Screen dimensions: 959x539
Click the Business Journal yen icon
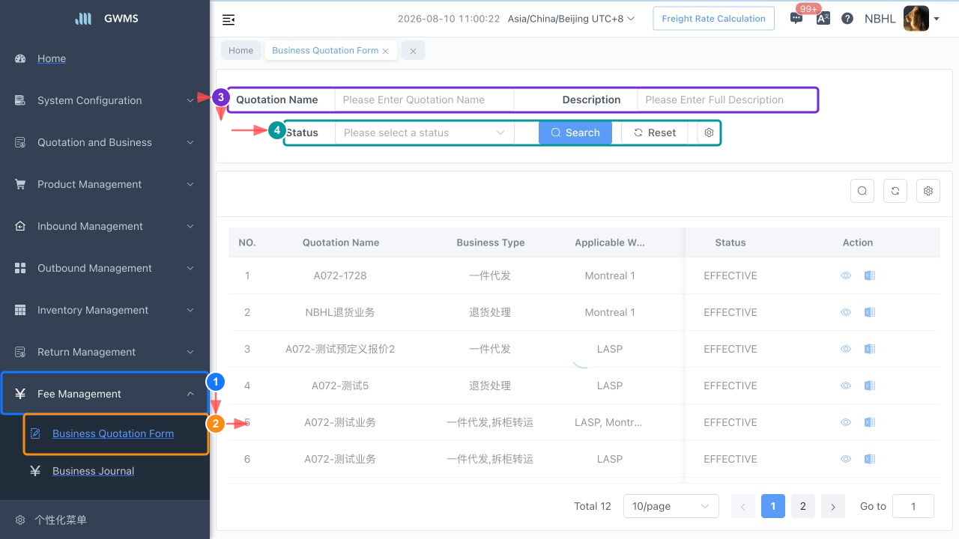click(35, 471)
